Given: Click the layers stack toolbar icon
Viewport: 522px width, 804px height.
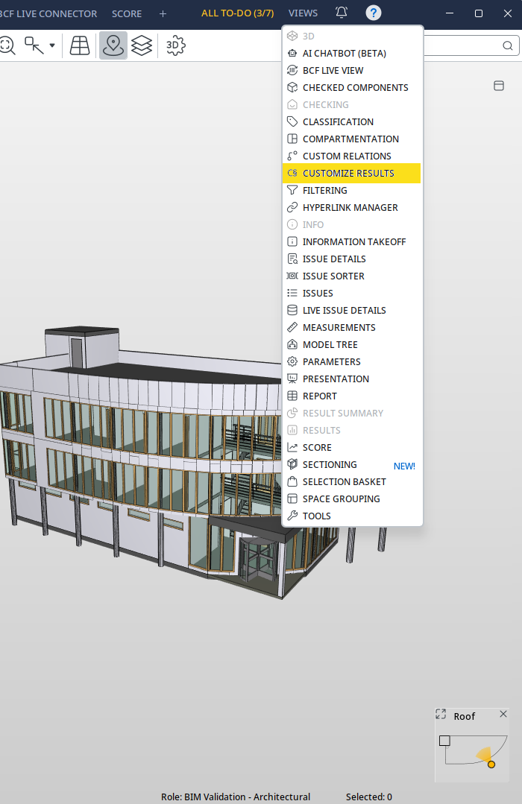Looking at the screenshot, I should pos(142,45).
